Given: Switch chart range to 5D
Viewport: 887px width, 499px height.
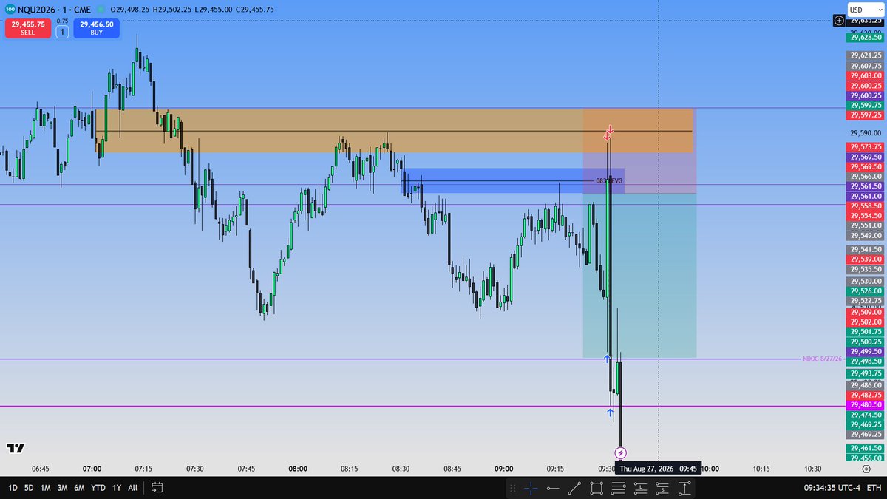Looking at the screenshot, I should 29,488.
